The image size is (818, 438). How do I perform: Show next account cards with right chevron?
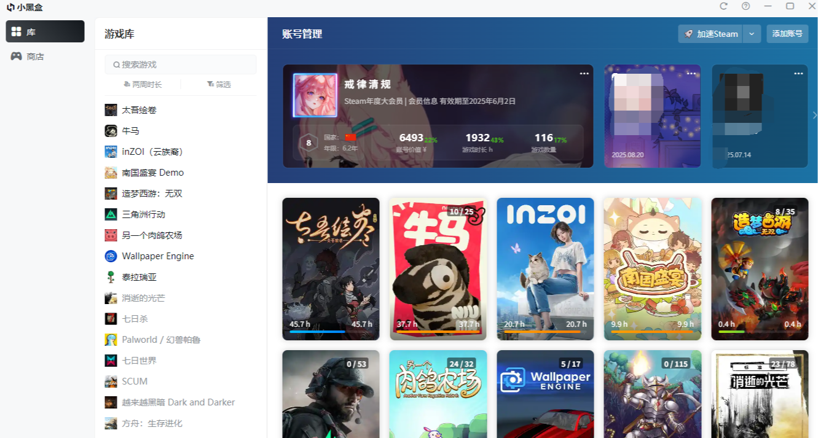click(x=814, y=115)
